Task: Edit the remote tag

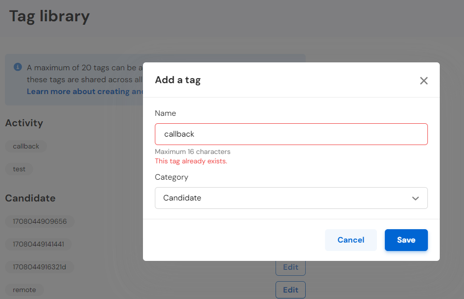Action: [290, 290]
